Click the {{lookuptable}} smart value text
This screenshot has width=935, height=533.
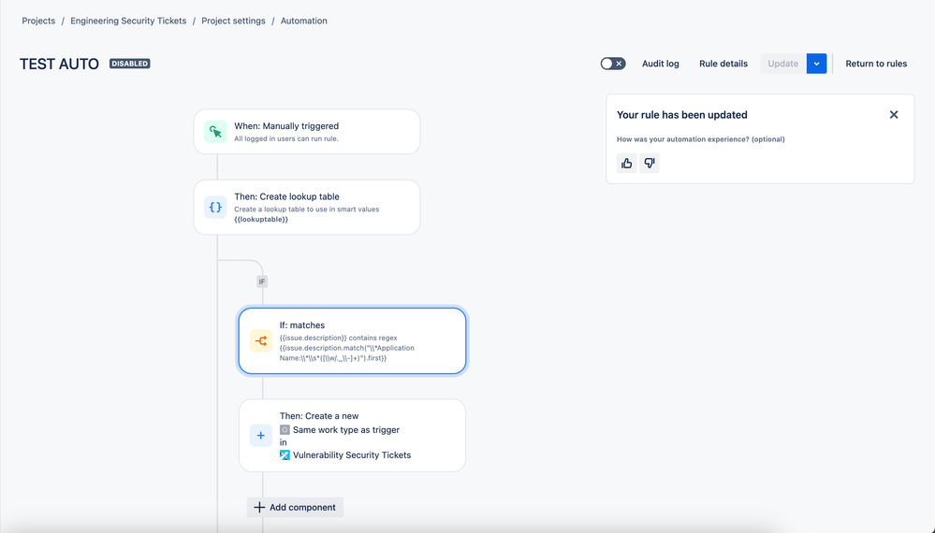point(261,219)
